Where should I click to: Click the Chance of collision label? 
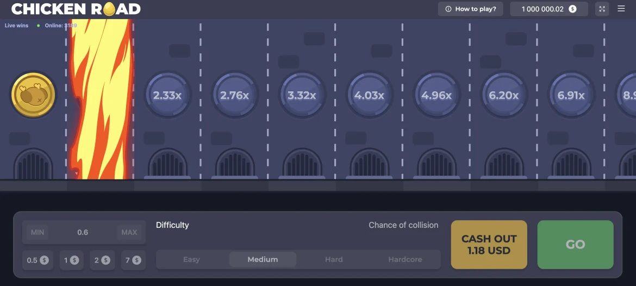click(x=403, y=225)
